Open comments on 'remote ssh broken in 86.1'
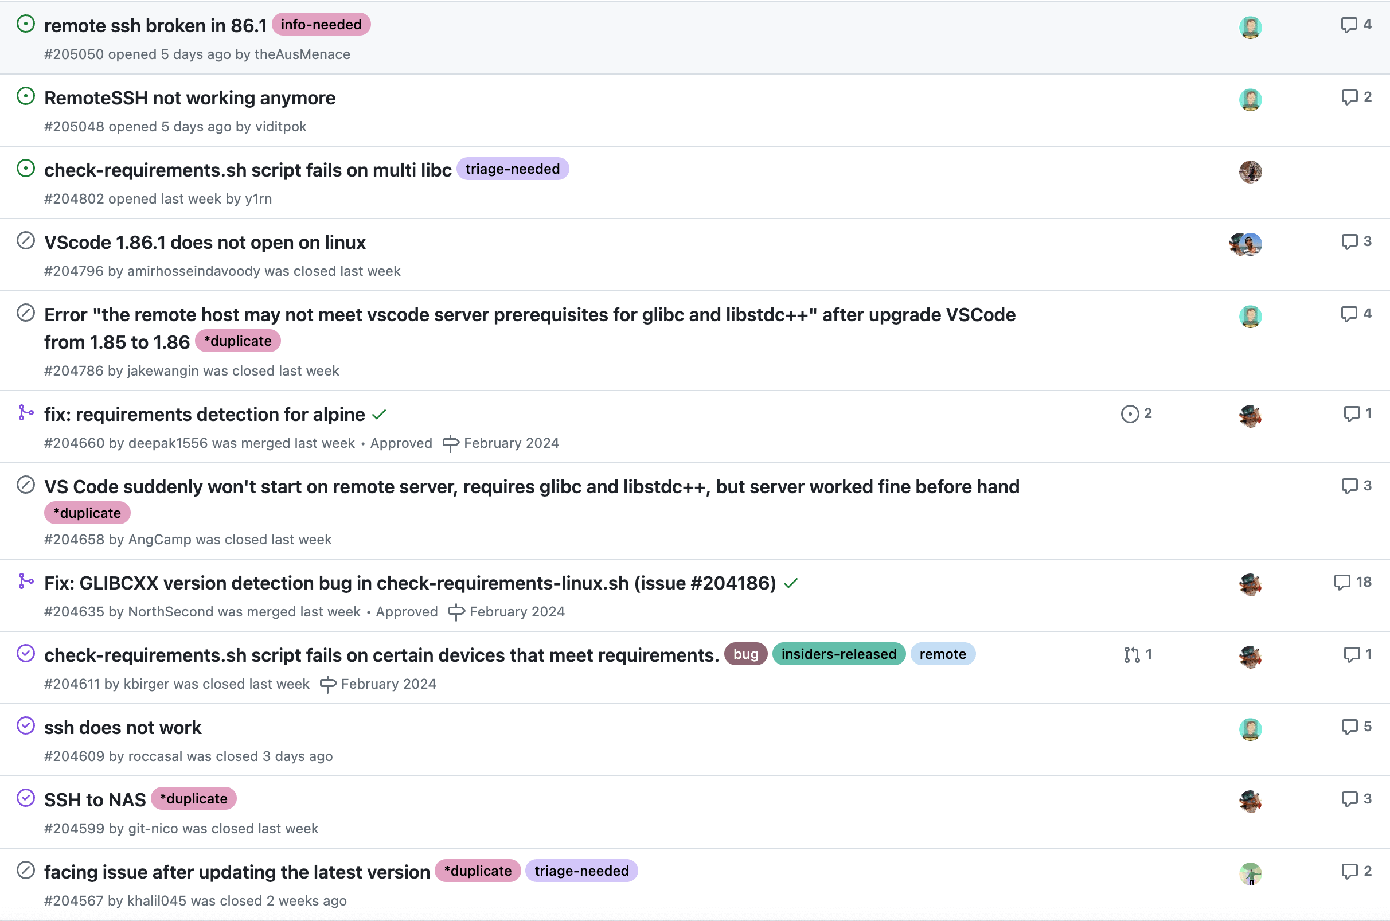Viewport: 1390px width, 921px height. (x=1356, y=25)
